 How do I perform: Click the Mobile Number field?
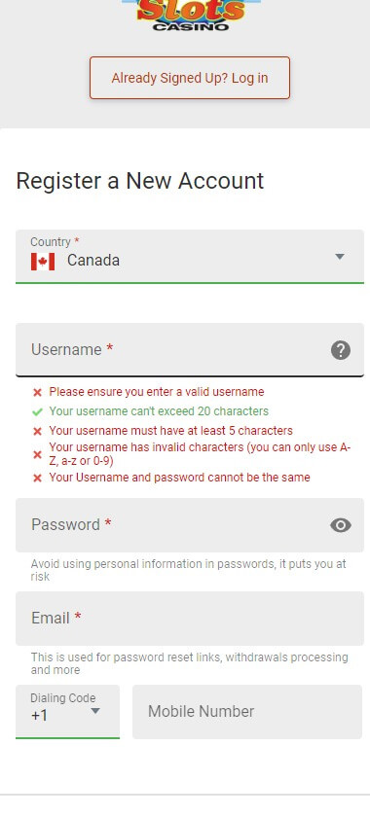coord(247,712)
